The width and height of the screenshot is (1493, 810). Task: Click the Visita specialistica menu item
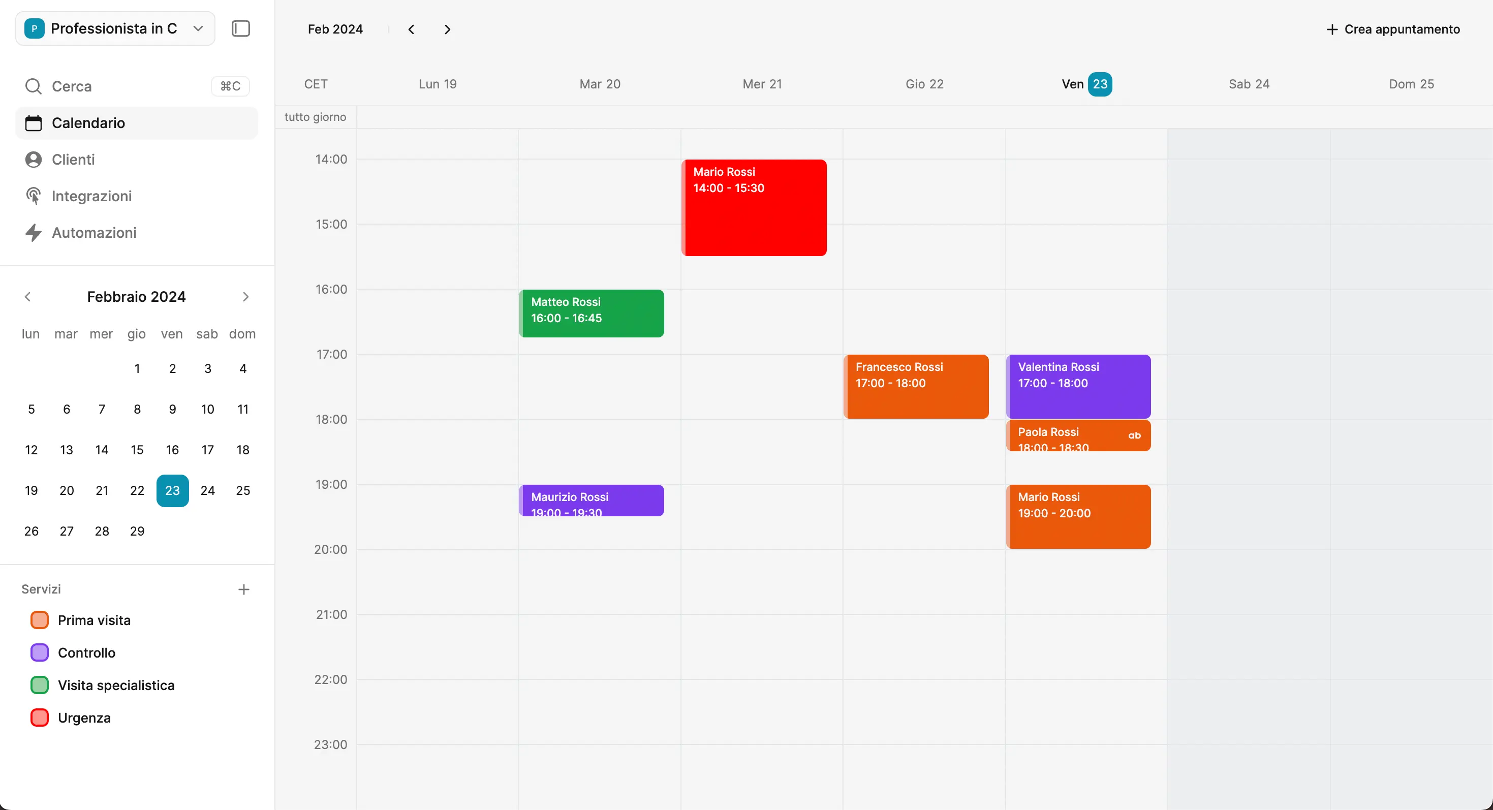115,686
